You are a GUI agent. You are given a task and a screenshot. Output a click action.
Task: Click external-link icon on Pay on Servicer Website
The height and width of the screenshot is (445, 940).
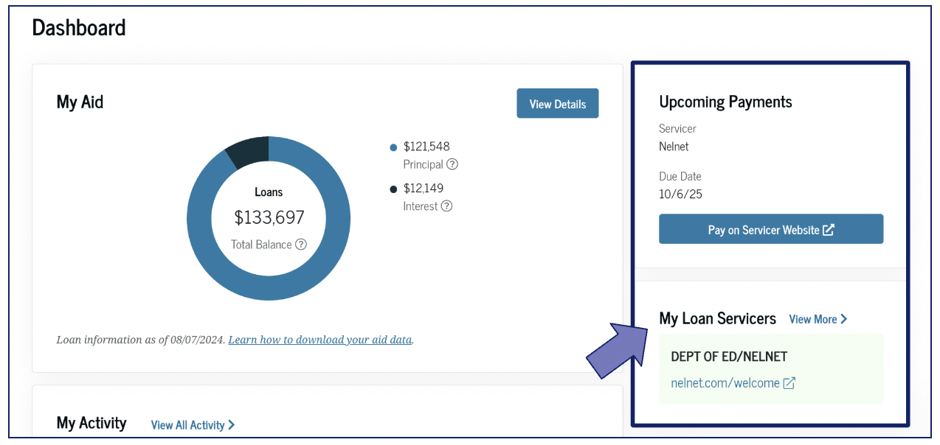(829, 230)
